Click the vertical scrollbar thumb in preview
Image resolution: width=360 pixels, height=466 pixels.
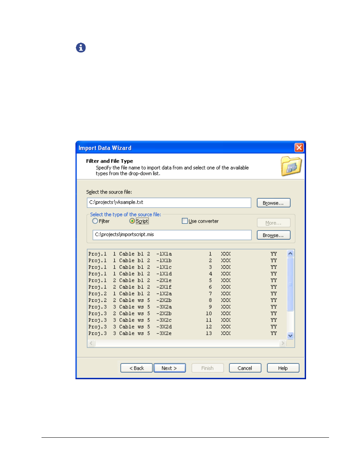click(x=290, y=284)
